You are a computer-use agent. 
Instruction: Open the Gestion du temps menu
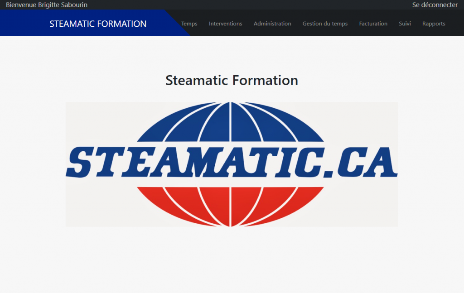[325, 24]
